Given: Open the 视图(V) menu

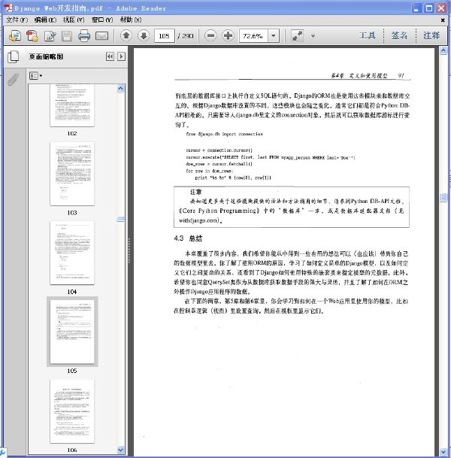Looking at the screenshot, I should tap(74, 20).
